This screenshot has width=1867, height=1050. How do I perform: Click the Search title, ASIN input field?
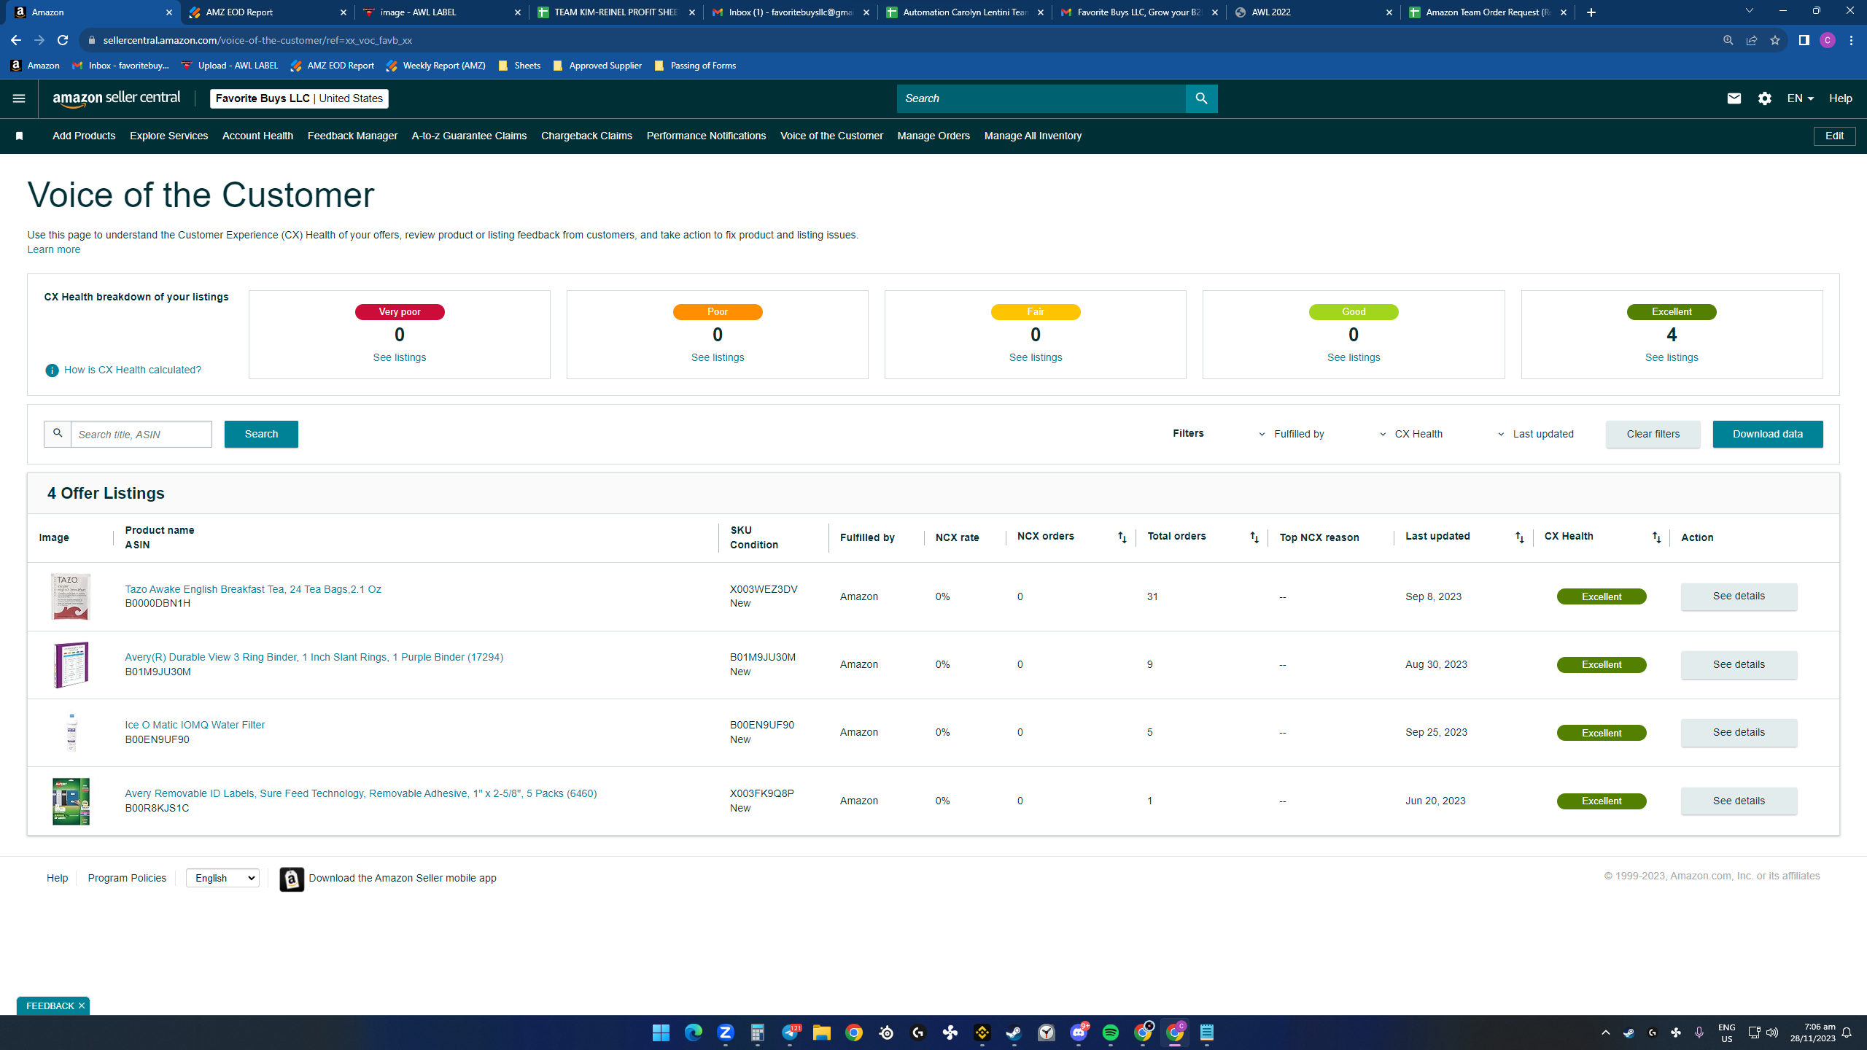click(141, 435)
